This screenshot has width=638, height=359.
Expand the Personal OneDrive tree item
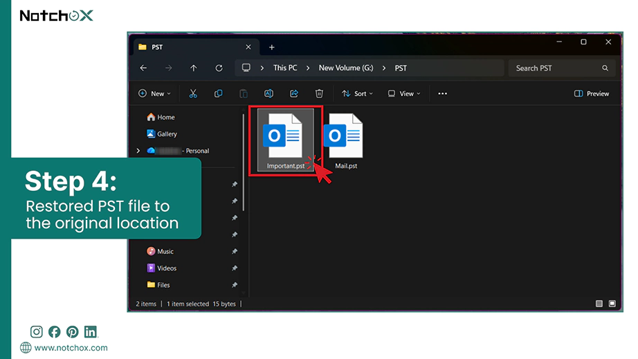point(138,151)
